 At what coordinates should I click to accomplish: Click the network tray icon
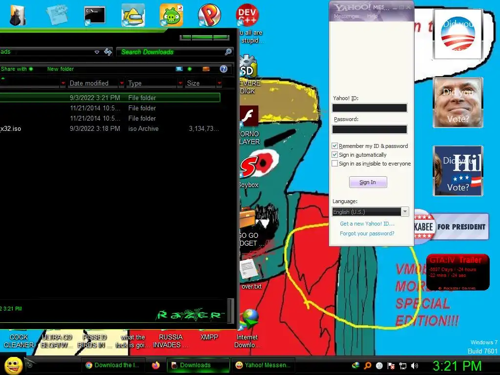click(403, 366)
